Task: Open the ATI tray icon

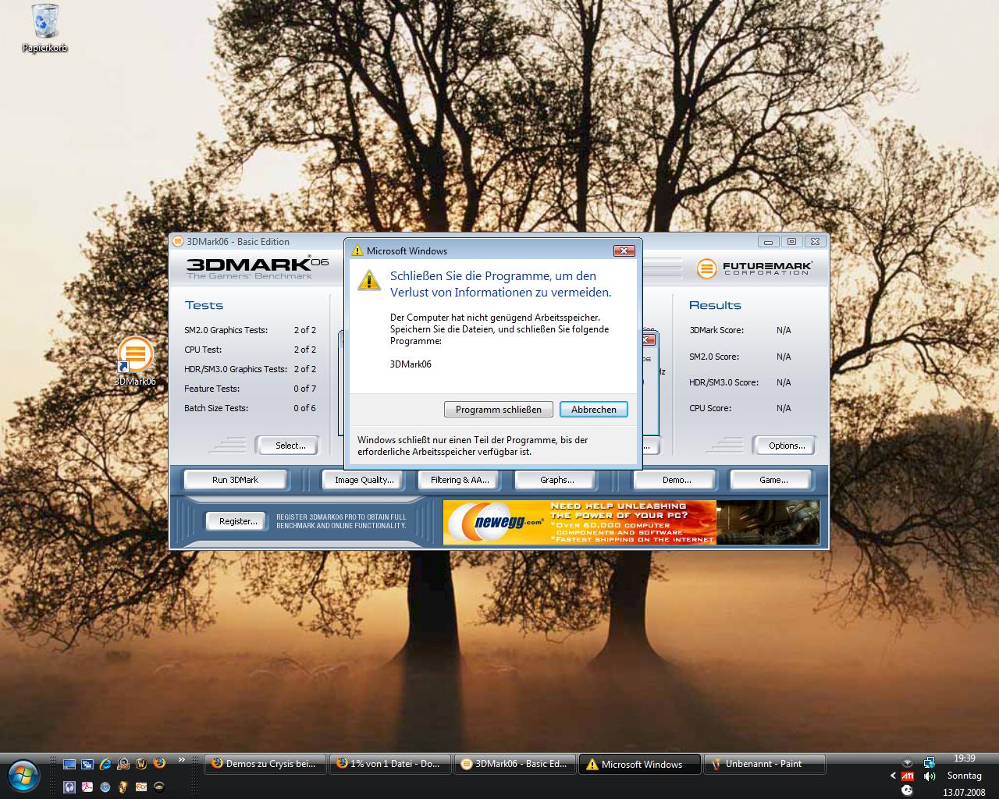Action: (x=908, y=776)
